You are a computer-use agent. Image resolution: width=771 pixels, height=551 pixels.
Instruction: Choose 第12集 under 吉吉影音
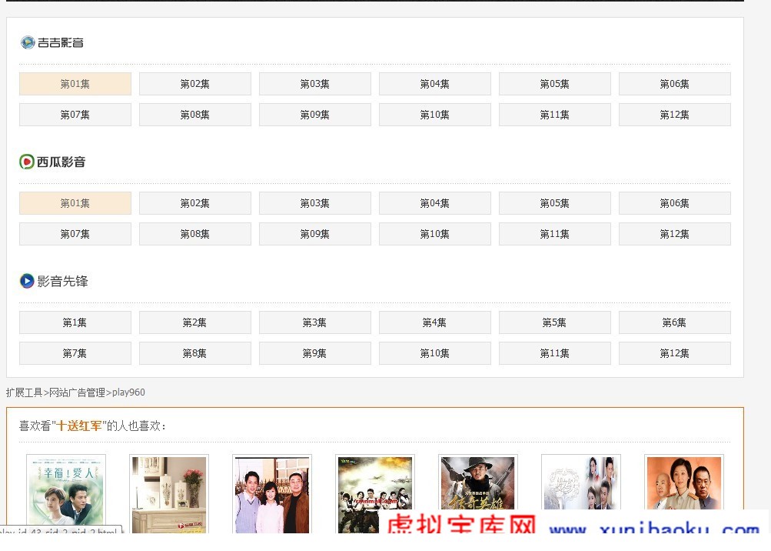click(x=675, y=114)
